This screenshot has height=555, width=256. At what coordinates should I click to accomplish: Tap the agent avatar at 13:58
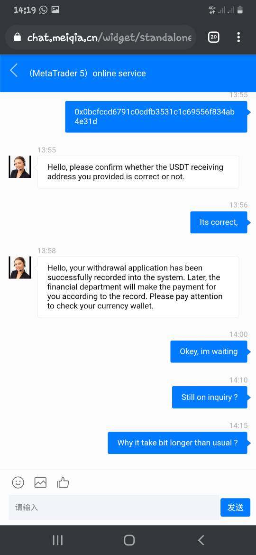[x=20, y=267]
